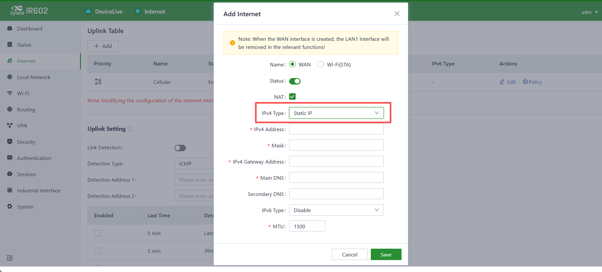Close the Add Internet dialog

pos(397,14)
